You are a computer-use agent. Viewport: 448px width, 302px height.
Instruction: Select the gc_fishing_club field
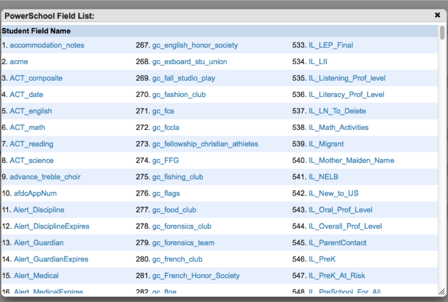(x=177, y=177)
